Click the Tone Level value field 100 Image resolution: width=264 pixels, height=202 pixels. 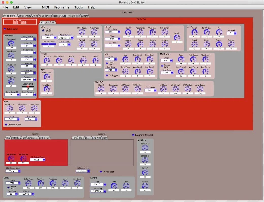(11, 48)
